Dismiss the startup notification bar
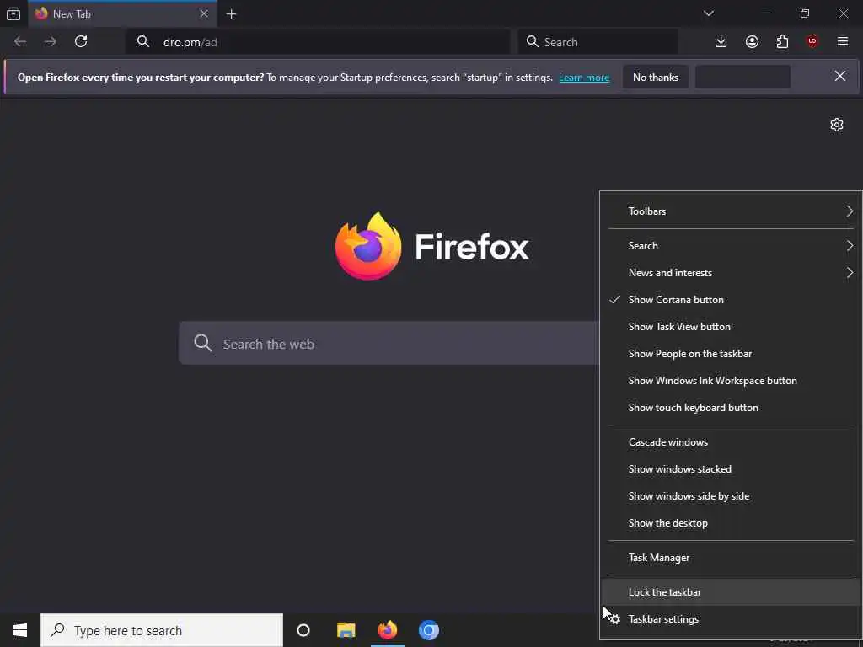 click(840, 76)
